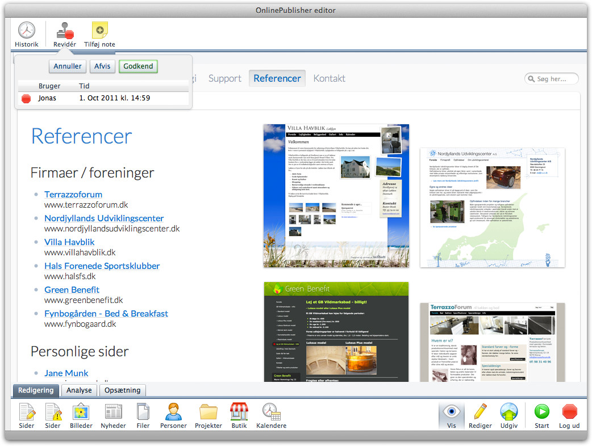Click the Villa Havblik website thumbnail
The image size is (592, 446).
tap(336, 195)
